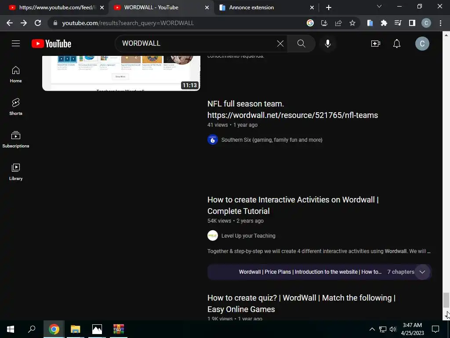The width and height of the screenshot is (450, 338).
Task: Click the 54K views • 2 years ago text
Action: pyautogui.click(x=236, y=221)
